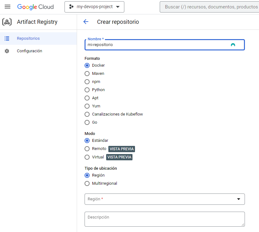Viewport: 259px width, 232px height.
Task: Click the Artifact Registry product icon
Action: click(x=7, y=22)
